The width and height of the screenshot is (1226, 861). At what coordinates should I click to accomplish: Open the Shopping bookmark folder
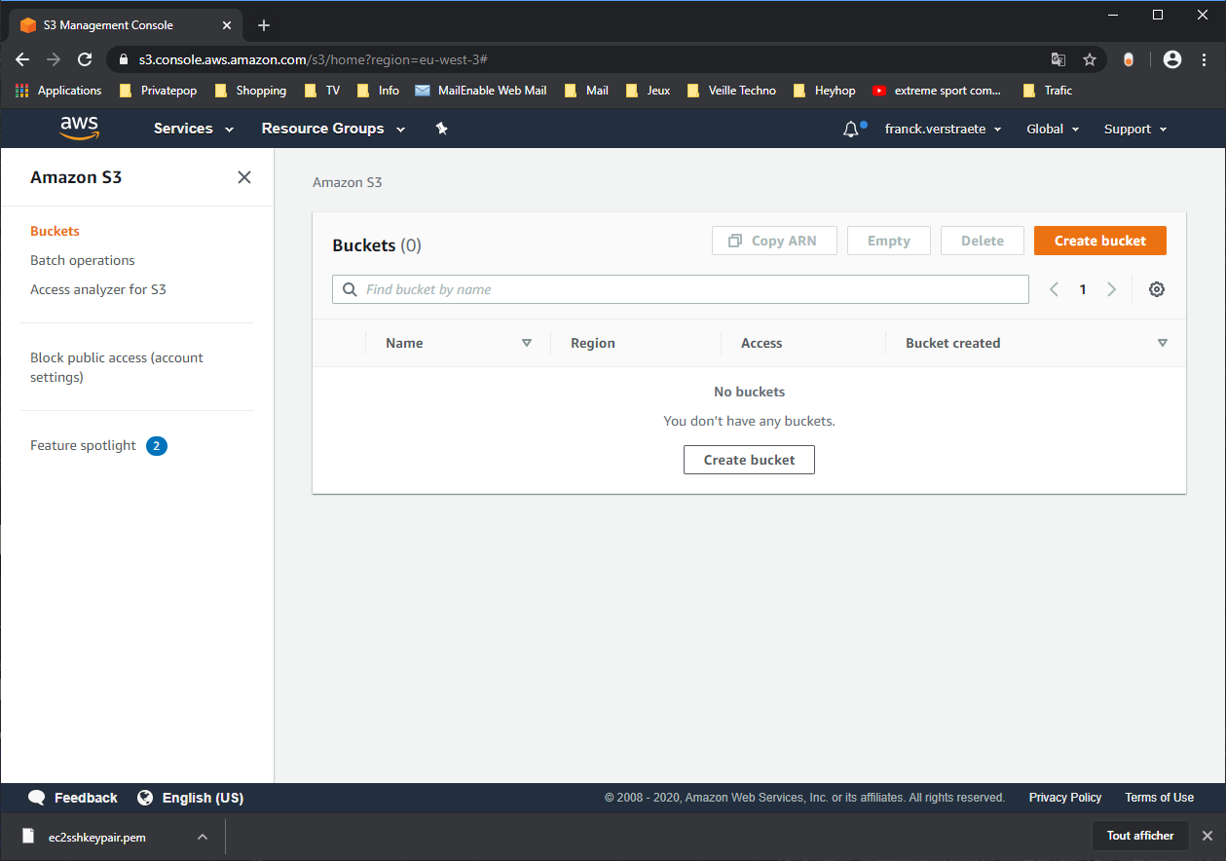pos(250,91)
